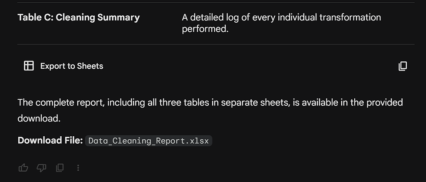The image size is (426, 182).
Task: Click the Export to Sheets text label
Action: (72, 66)
